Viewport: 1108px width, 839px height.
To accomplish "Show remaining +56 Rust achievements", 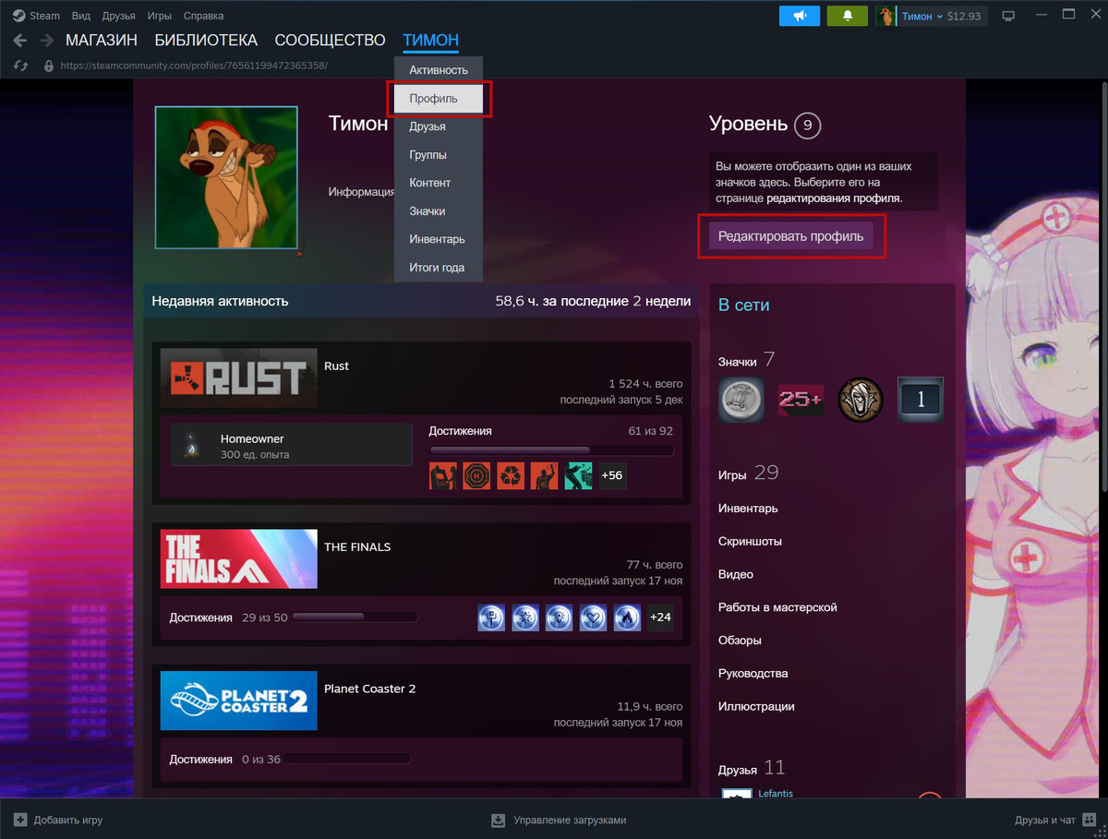I will [612, 475].
